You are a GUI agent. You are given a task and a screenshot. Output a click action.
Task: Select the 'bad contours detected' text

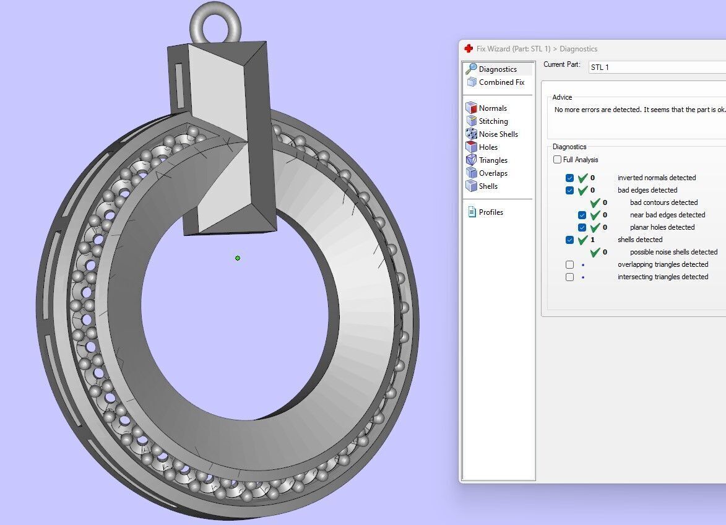tap(663, 202)
